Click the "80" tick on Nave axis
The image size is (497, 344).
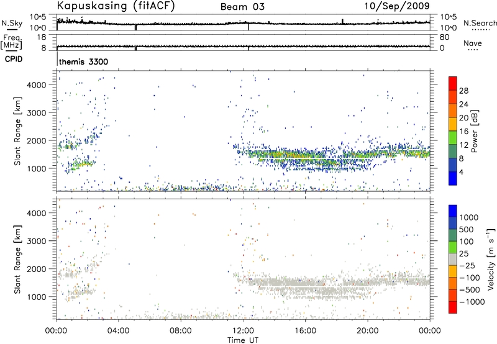point(444,37)
